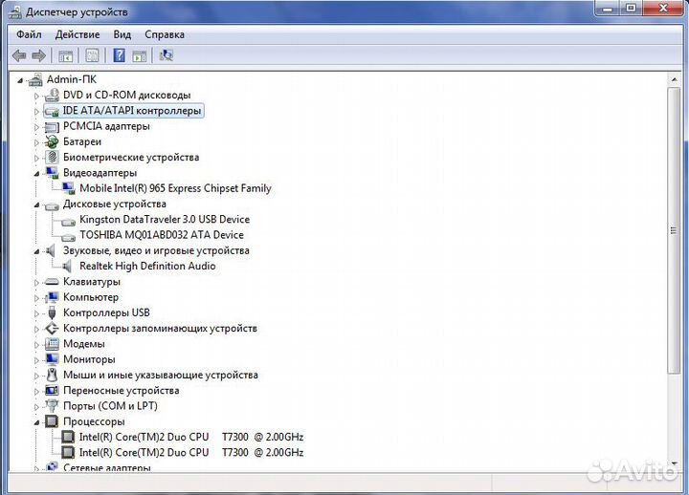
Task: Collapse the Видеоадаптеры node
Action: click(x=37, y=174)
